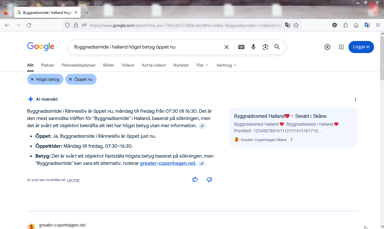The width and height of the screenshot is (384, 229).
Task: Switch to the Bilder tab
Action: [x=109, y=65]
